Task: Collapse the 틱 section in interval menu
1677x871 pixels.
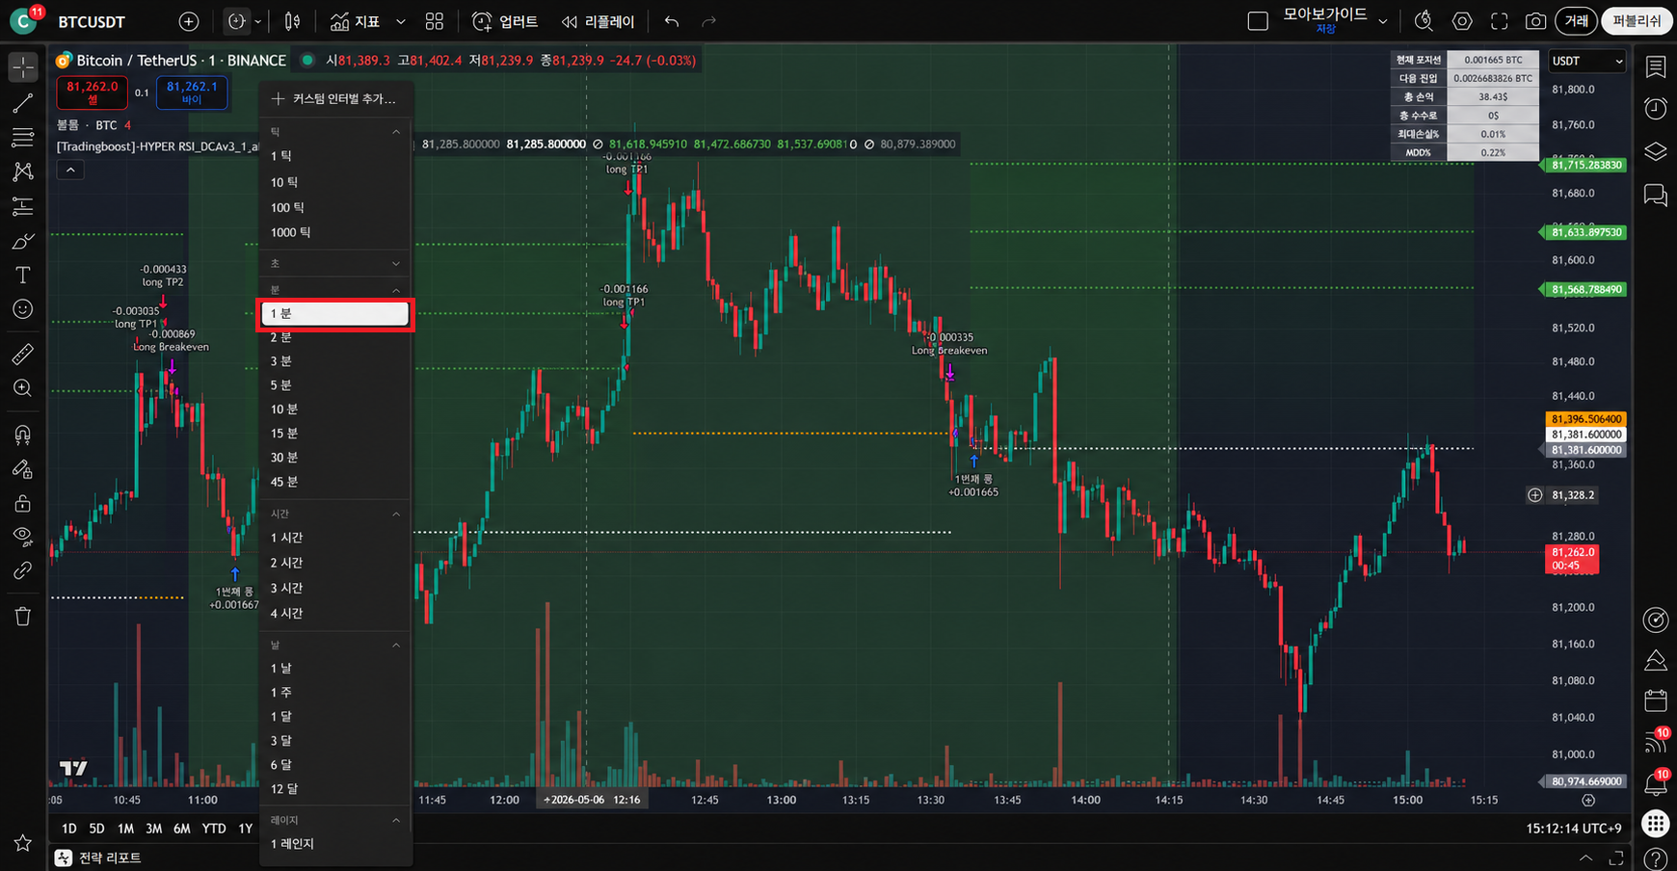Action: click(x=396, y=131)
